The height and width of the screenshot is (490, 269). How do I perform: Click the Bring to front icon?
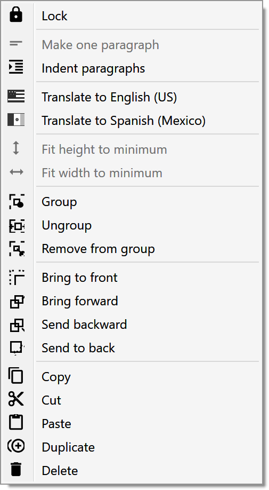click(17, 277)
